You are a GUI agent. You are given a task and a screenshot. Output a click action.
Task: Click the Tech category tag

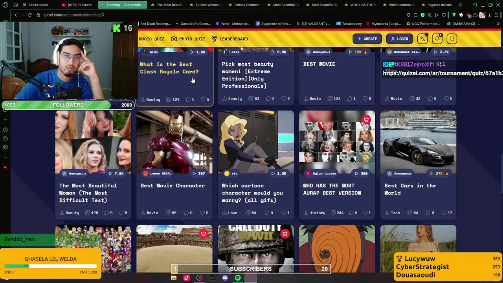(x=392, y=213)
